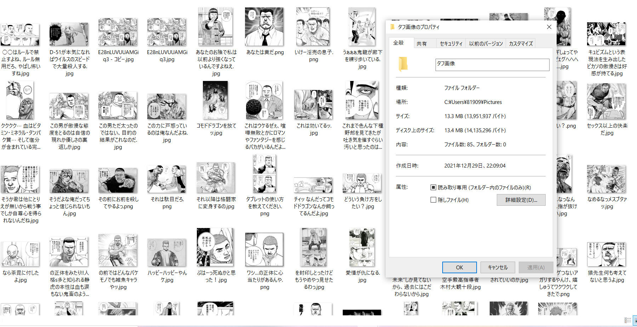The image size is (637, 327).
Task: Enable 隠しファイル(H) checkbox
Action: click(433, 200)
